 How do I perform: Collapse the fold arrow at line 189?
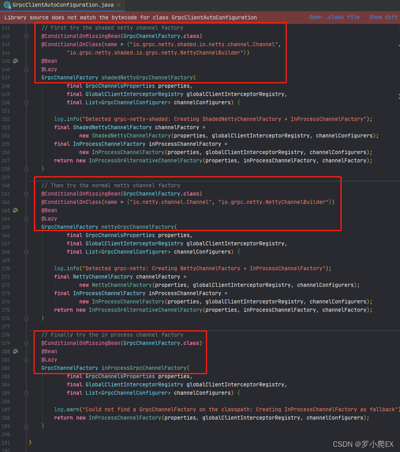click(26, 426)
